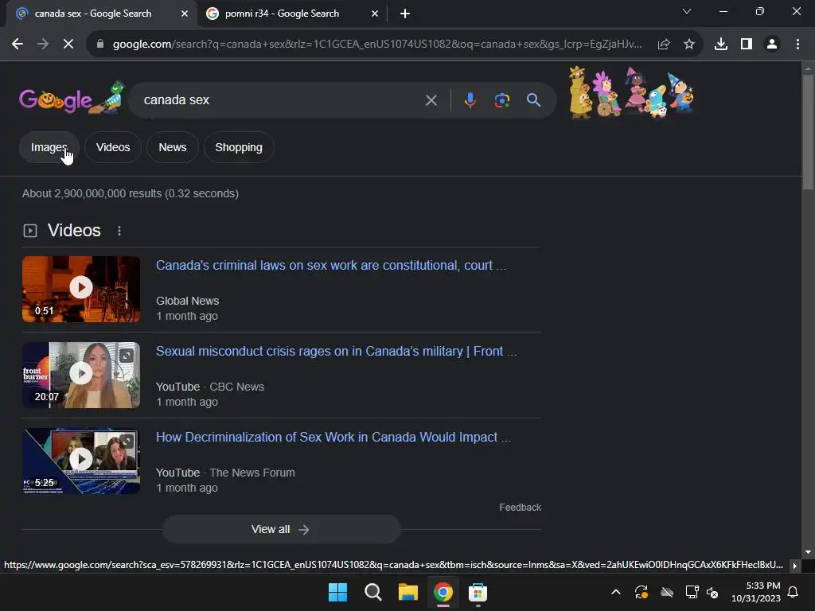This screenshot has height=611, width=815.
Task: Open a new browser tab
Action: pyautogui.click(x=405, y=14)
